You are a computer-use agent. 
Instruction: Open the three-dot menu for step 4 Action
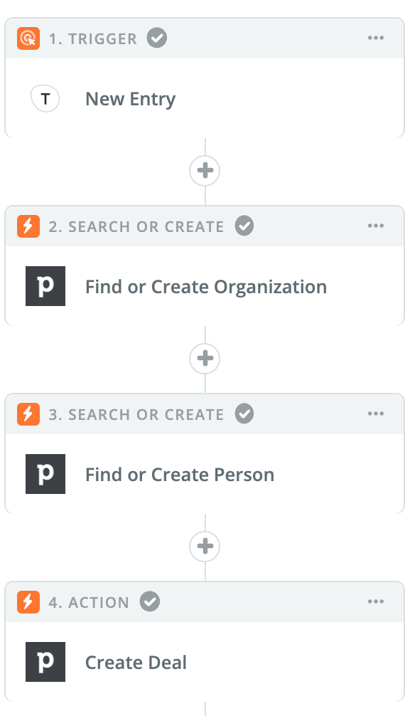376,601
